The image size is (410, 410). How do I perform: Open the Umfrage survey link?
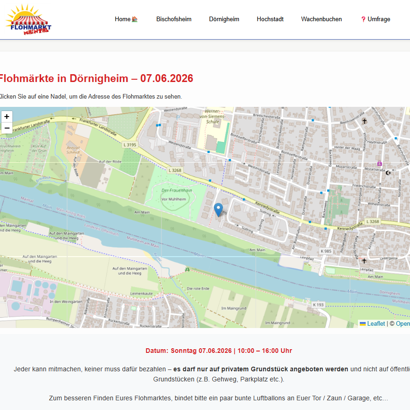click(x=375, y=19)
